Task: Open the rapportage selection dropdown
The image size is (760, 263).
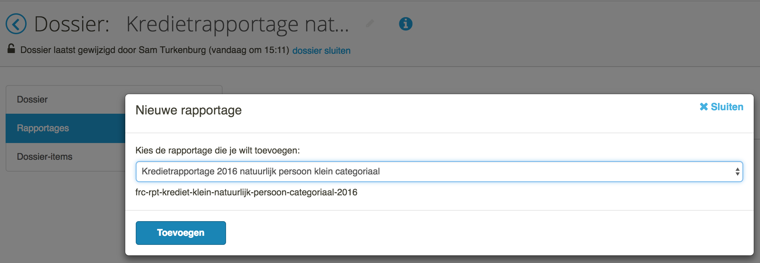Action: coord(439,172)
